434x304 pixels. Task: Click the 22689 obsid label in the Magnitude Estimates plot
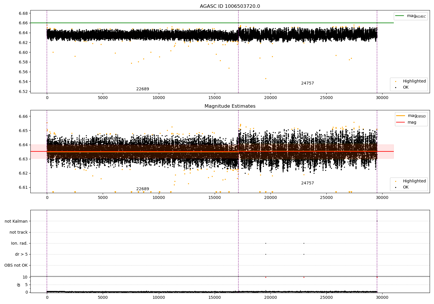click(x=143, y=189)
